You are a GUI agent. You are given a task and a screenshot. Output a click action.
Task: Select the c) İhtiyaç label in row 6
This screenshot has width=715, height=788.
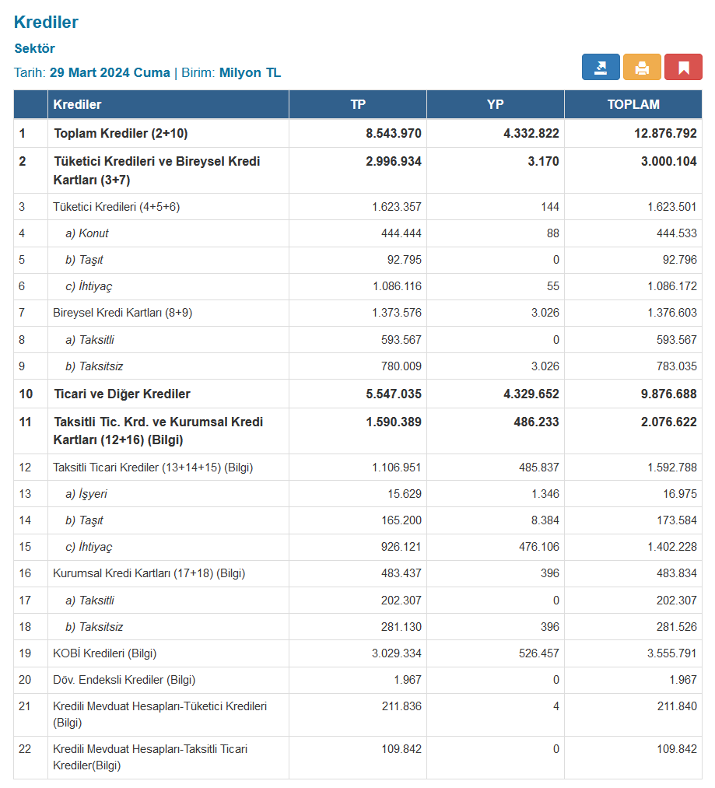tap(89, 286)
